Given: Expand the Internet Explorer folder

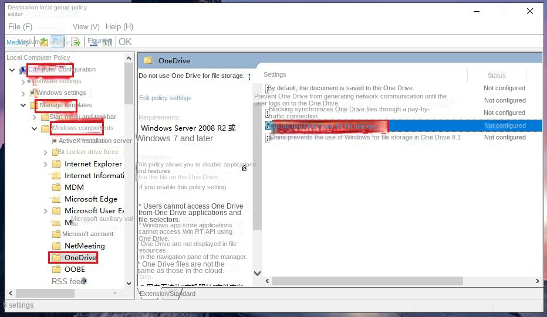Looking at the screenshot, I should coord(46,164).
